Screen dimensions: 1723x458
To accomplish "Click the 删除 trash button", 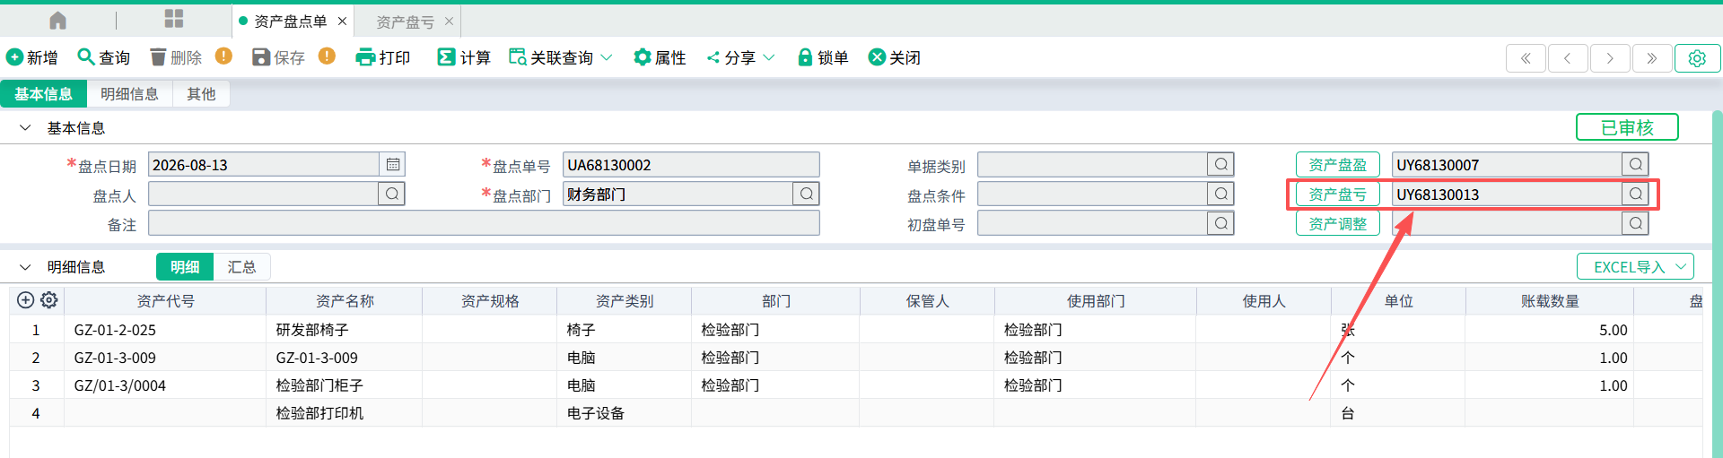I will [176, 57].
